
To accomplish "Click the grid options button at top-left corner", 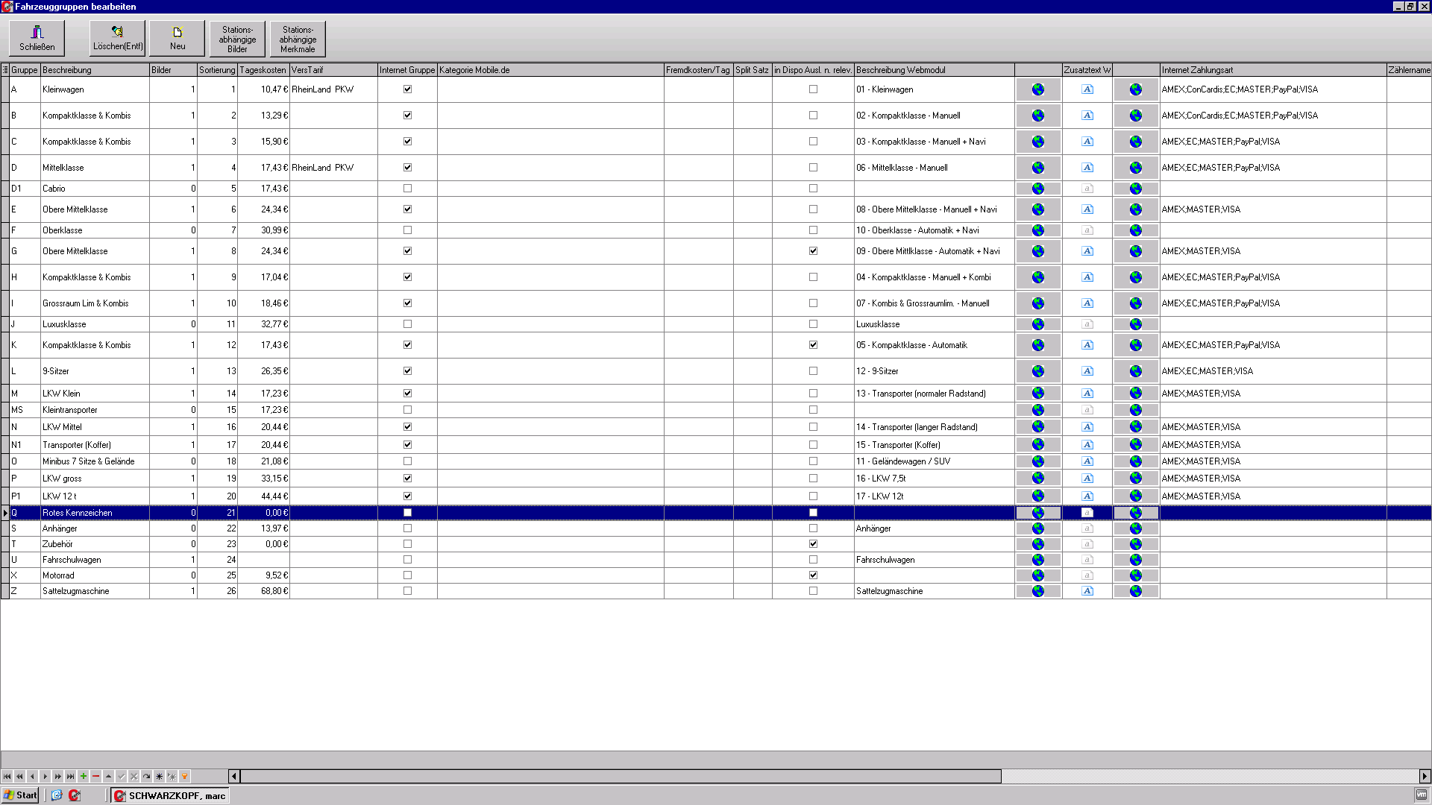I will 5,70.
